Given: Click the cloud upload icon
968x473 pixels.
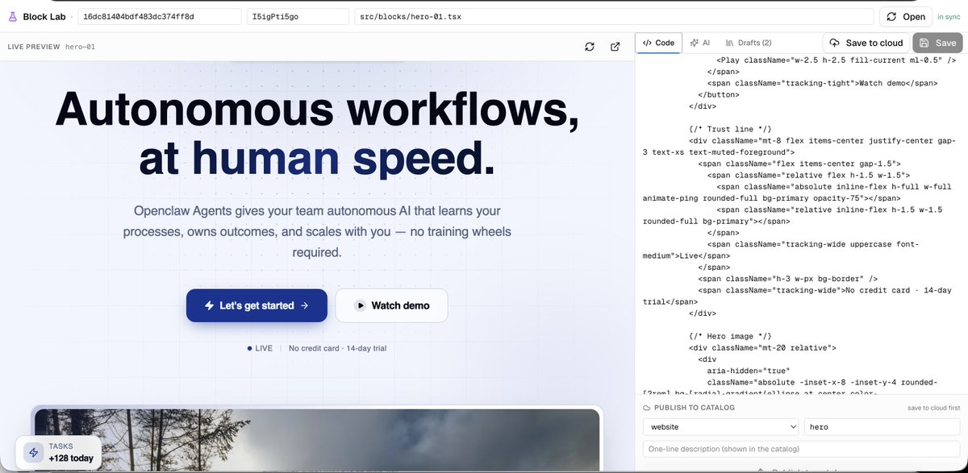Looking at the screenshot, I should coord(835,43).
